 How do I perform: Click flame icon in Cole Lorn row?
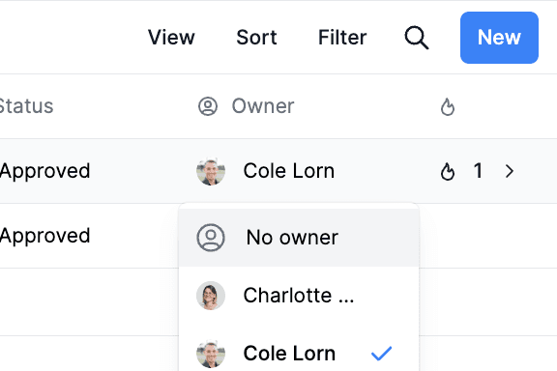point(447,171)
